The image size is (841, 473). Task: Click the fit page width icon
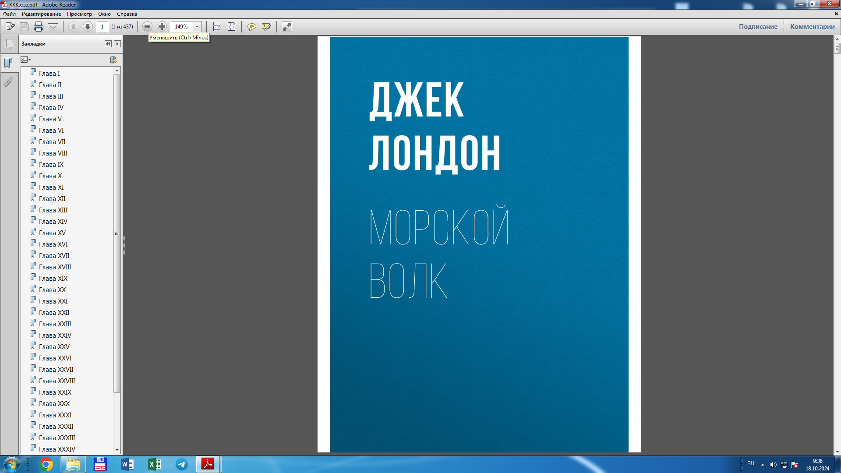coord(216,27)
